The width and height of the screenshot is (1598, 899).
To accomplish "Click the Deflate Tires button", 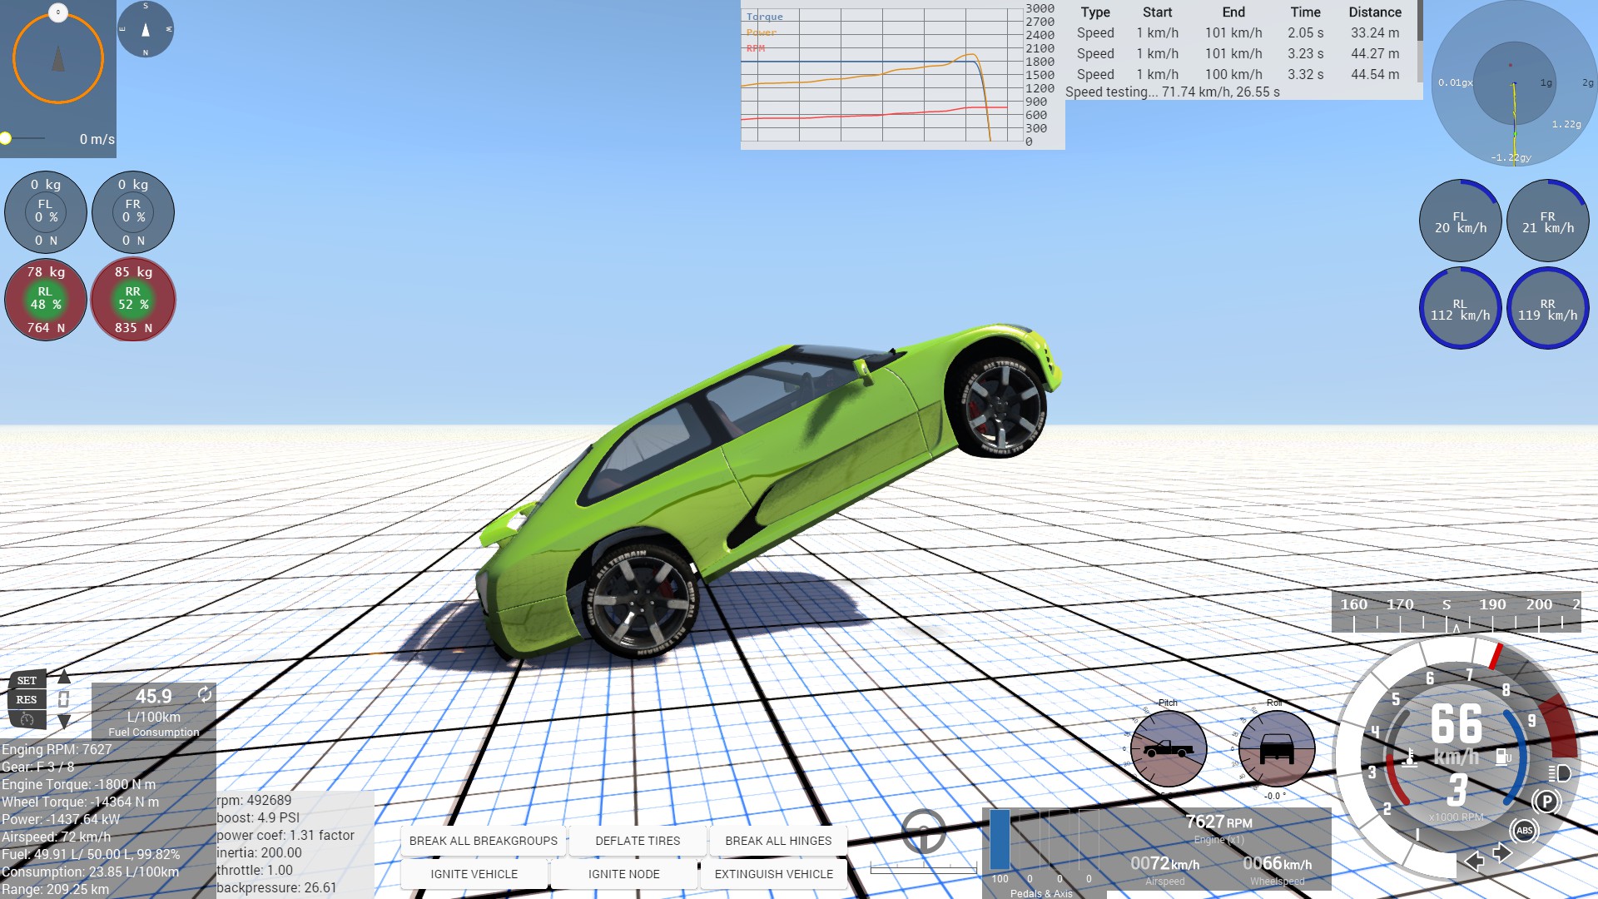I will [638, 841].
